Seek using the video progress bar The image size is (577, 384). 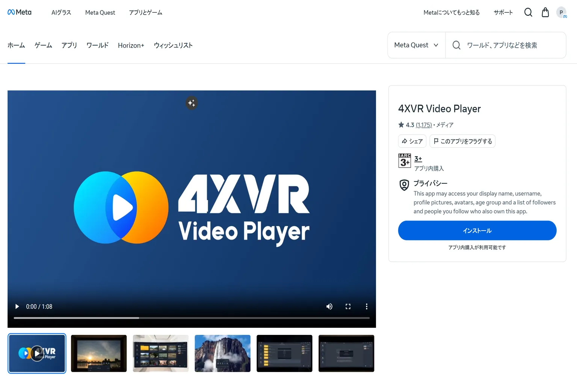[x=192, y=318]
